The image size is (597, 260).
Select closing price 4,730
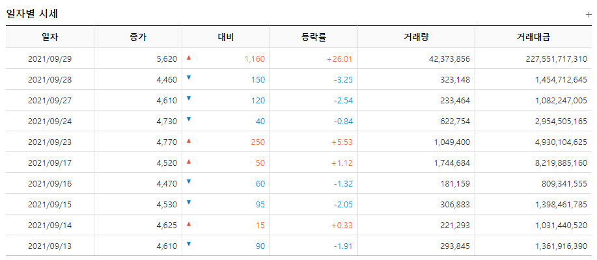[x=167, y=122]
